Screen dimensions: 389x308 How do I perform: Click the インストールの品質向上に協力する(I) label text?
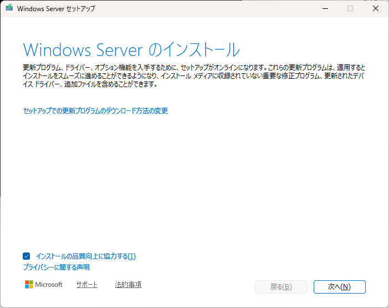tap(85, 256)
